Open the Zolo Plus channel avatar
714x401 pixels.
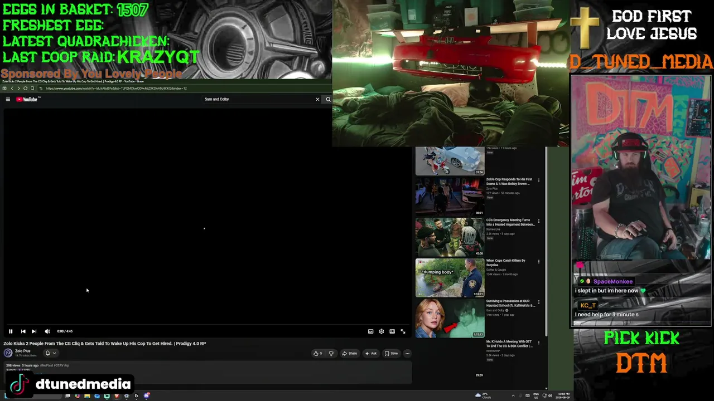click(8, 353)
